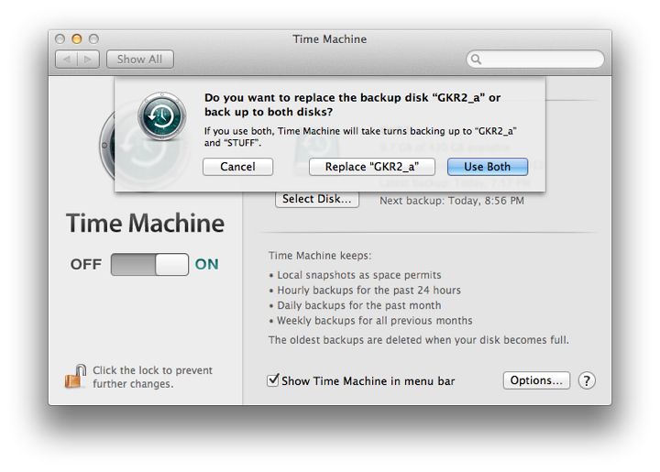Screen dimensions: 660x472
Task: Focus the System Preferences search field
Action: [535, 60]
